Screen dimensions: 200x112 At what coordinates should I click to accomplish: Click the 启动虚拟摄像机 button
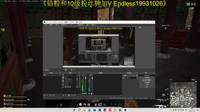(147, 80)
